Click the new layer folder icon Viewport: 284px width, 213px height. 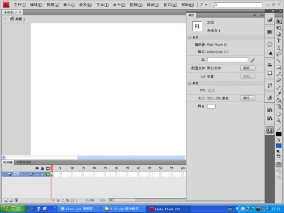(x=11, y=200)
